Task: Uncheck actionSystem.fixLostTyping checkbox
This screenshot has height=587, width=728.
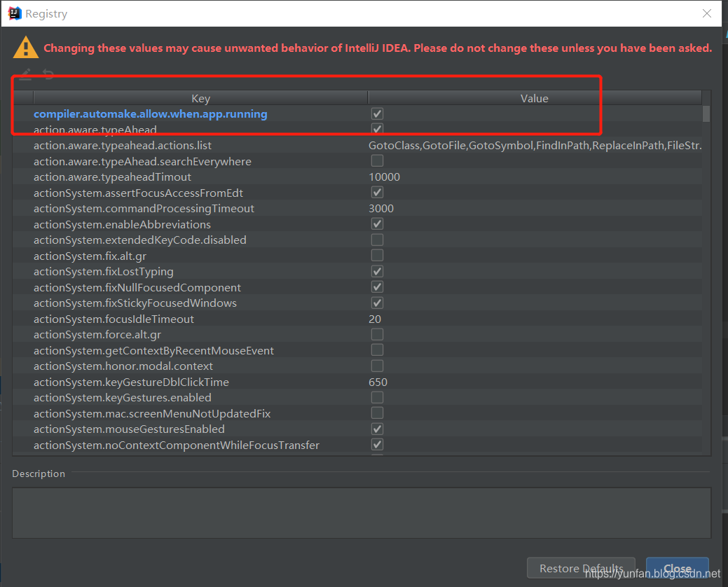Action: 377,272
